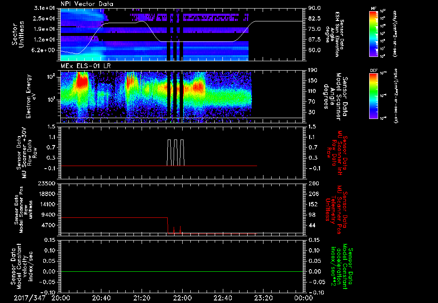Click the 'ESH Sun Elevation Angle degree' axis label

pyautogui.click(x=334, y=34)
